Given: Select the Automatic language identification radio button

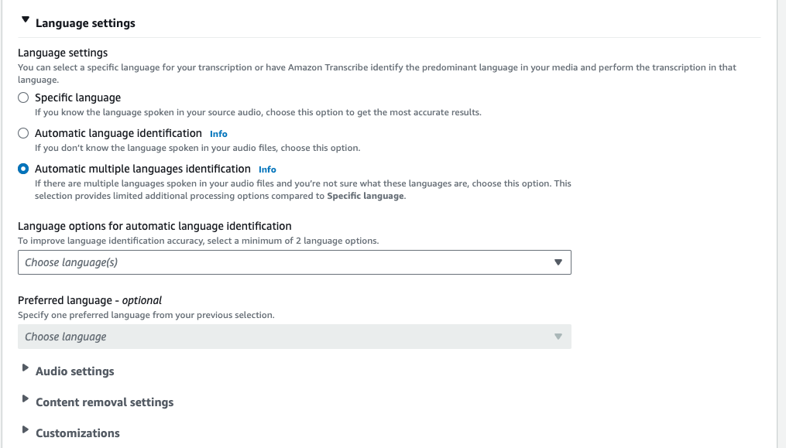Looking at the screenshot, I should pyautogui.click(x=22, y=133).
